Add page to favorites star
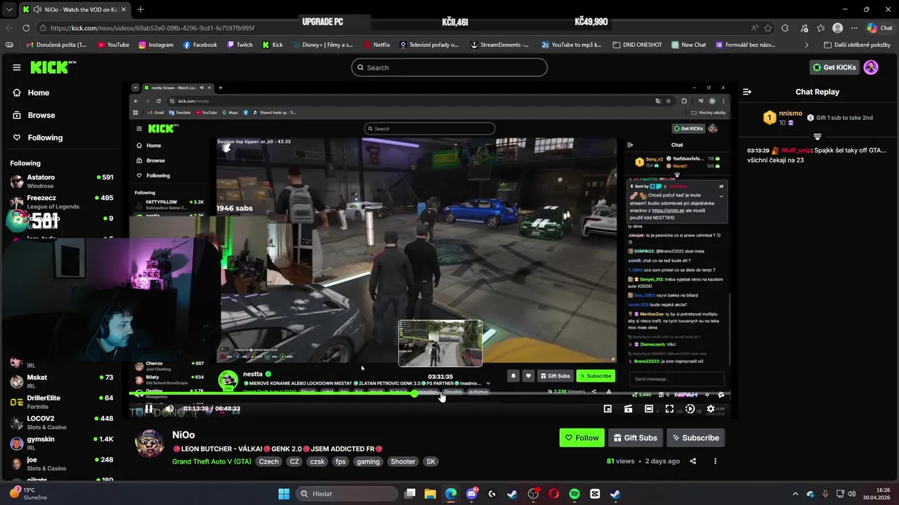Image resolution: width=899 pixels, height=505 pixels. [768, 28]
